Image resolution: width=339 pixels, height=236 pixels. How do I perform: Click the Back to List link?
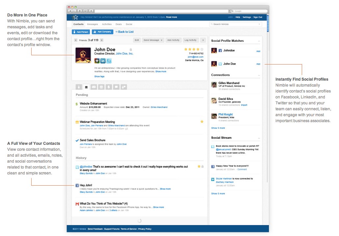(124, 32)
